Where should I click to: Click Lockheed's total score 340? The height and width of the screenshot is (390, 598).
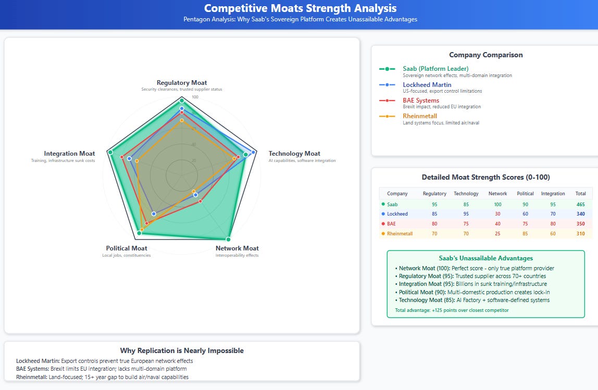tap(580, 214)
